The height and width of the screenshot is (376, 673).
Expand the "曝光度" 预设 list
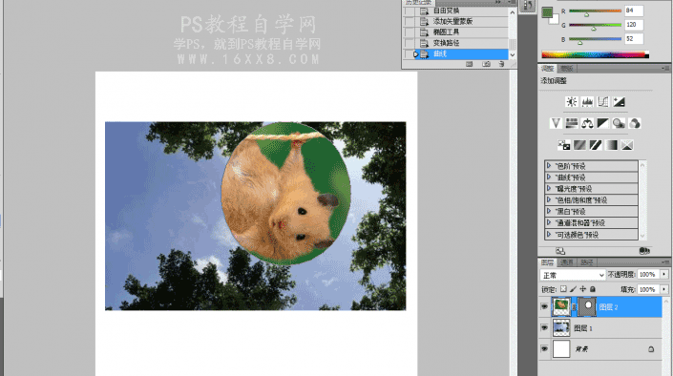click(x=549, y=188)
